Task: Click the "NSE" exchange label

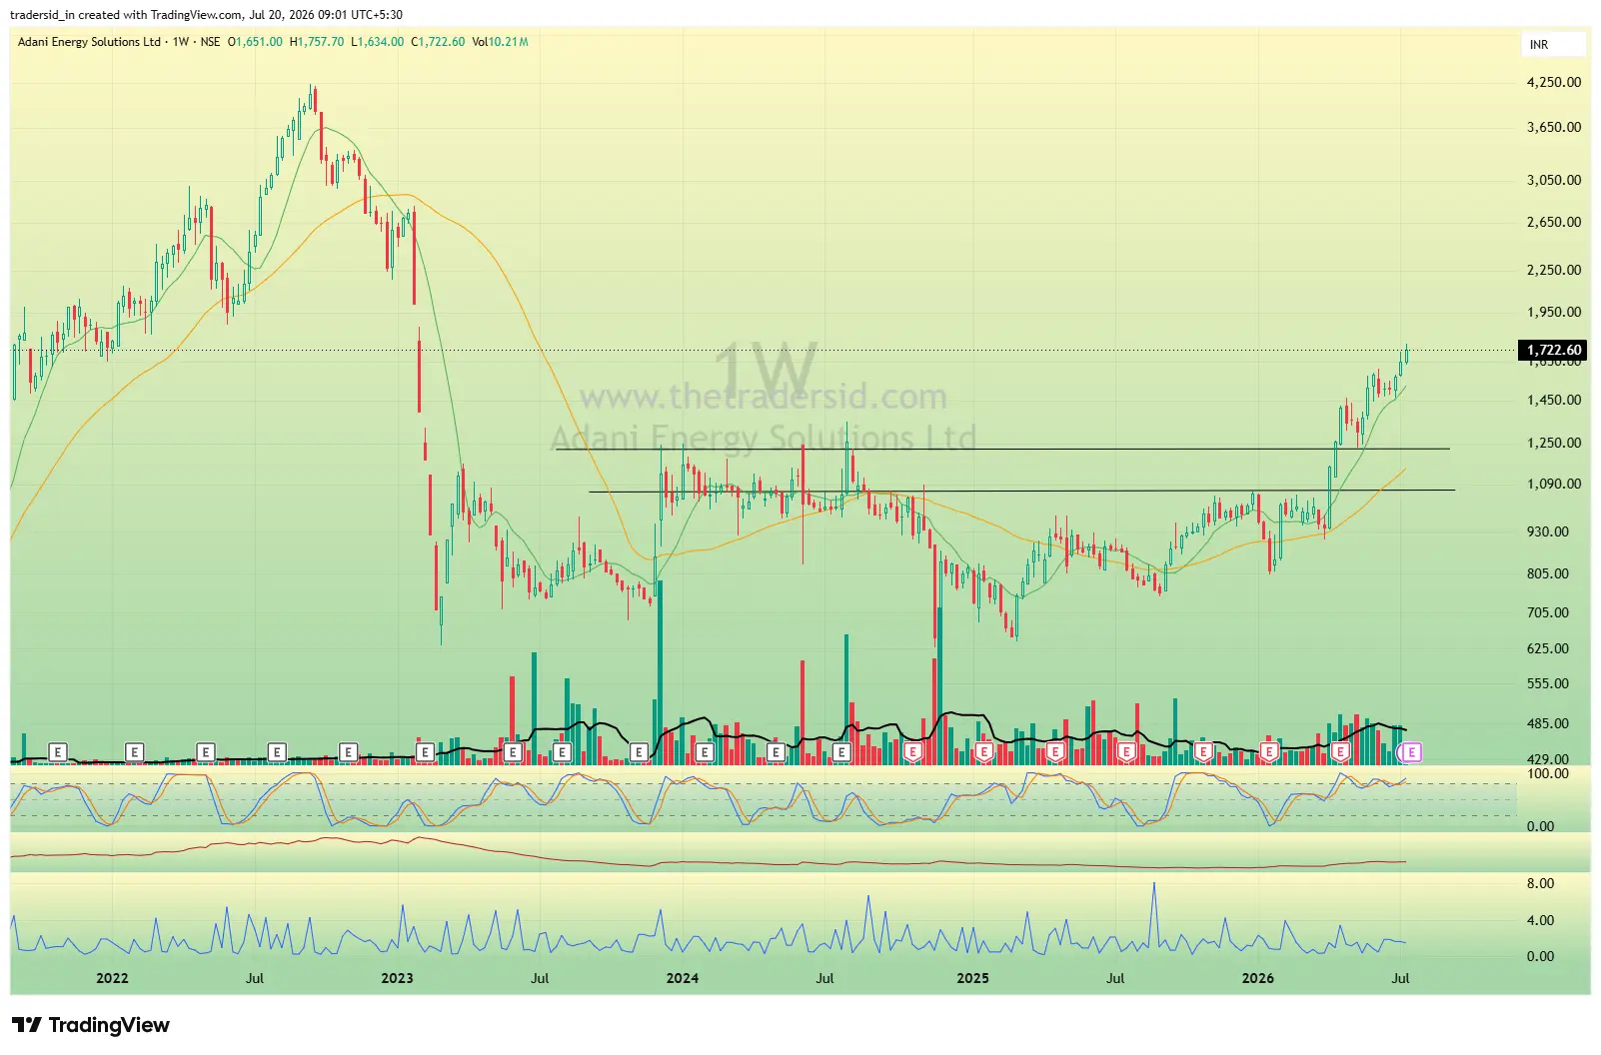Action: point(210,42)
